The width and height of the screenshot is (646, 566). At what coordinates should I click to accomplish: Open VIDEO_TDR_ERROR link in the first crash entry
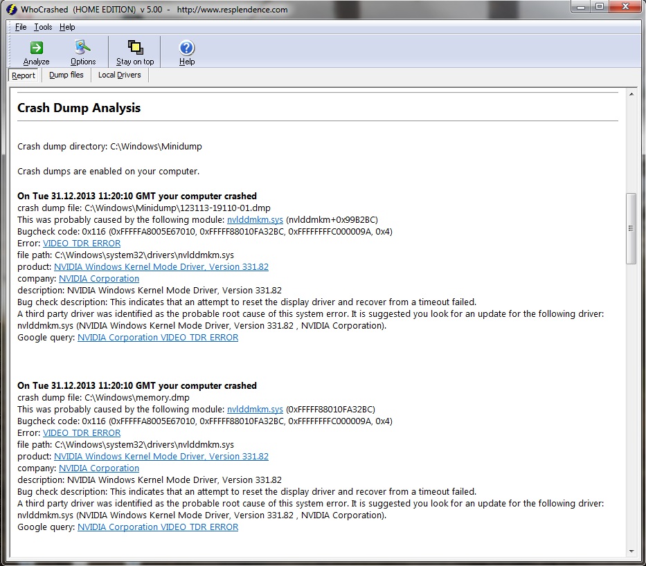(x=82, y=244)
